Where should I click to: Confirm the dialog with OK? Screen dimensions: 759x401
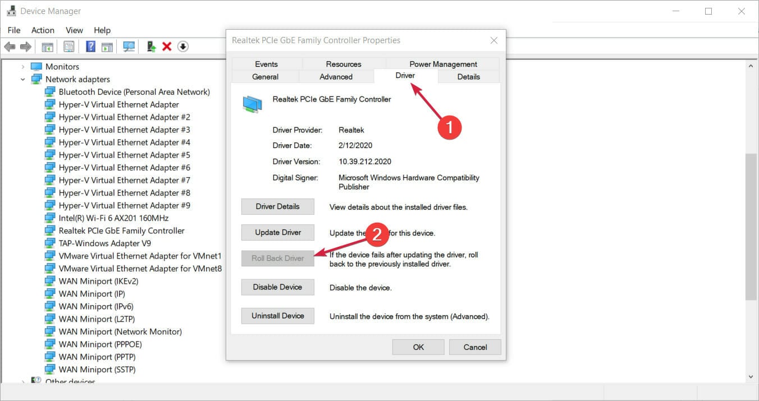[x=418, y=347]
